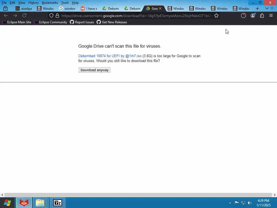Open the Firefox View icon

tap(5, 8)
